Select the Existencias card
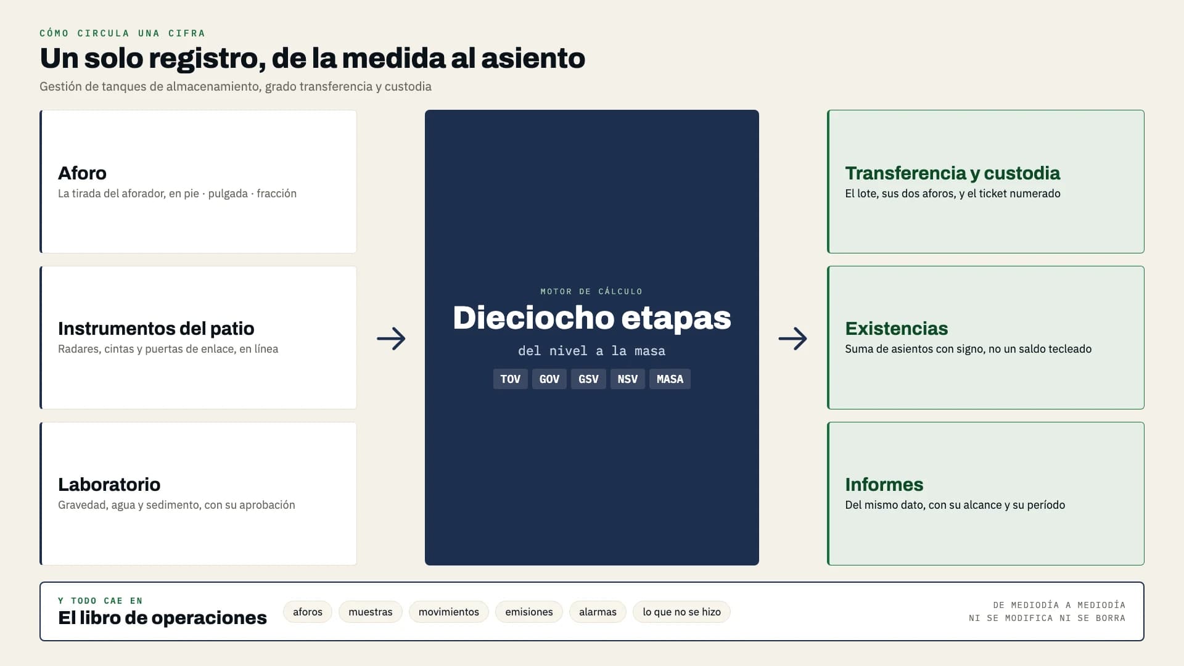Viewport: 1184px width, 666px height. pyautogui.click(x=985, y=337)
